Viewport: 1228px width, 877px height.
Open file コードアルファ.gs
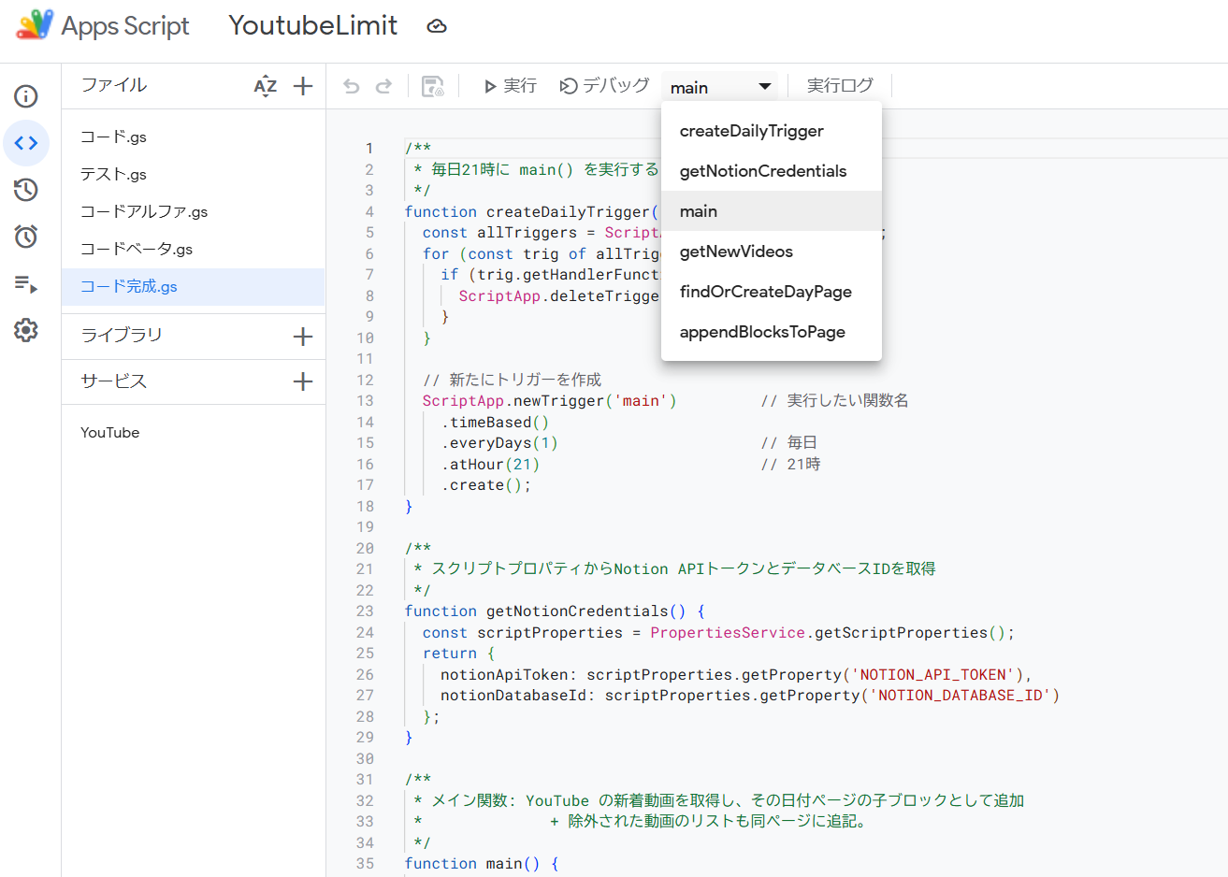tap(193, 212)
